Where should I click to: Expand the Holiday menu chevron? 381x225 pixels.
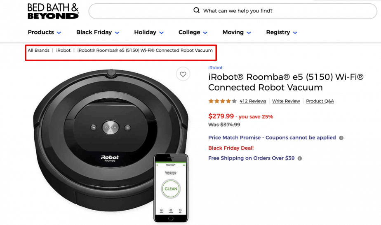point(161,32)
